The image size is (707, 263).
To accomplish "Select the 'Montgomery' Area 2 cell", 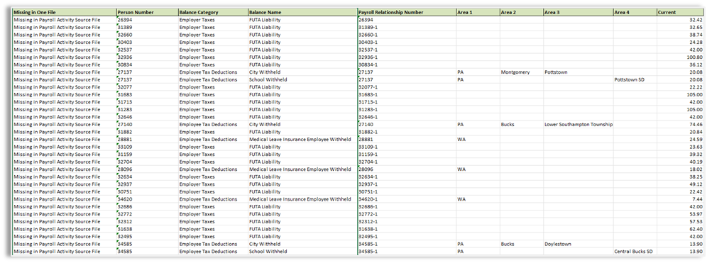I will click(x=521, y=72).
